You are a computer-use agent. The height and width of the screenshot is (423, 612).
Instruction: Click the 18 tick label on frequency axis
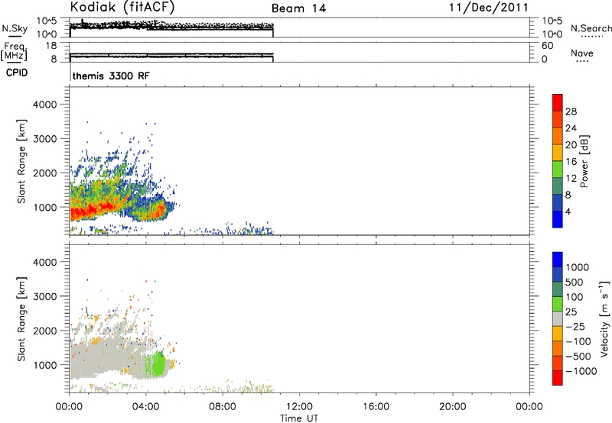pyautogui.click(x=51, y=46)
